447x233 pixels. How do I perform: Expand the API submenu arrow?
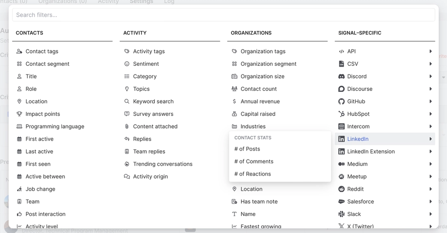(430, 51)
